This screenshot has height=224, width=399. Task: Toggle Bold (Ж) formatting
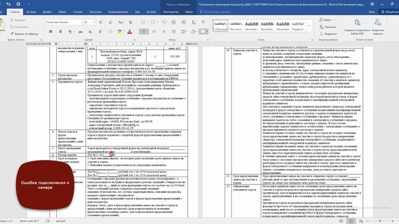[50, 32]
